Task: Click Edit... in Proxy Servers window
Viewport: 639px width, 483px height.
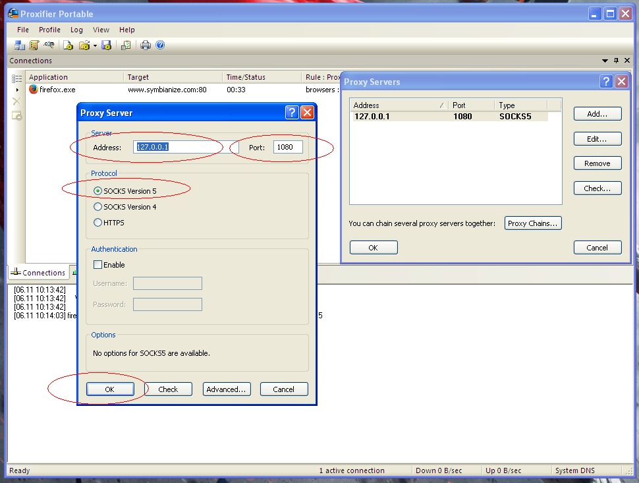Action: pos(597,138)
